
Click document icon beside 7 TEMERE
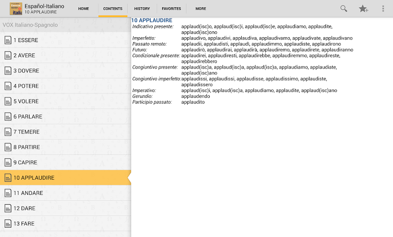(8, 132)
